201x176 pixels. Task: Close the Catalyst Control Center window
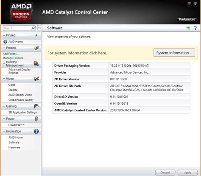195,4
